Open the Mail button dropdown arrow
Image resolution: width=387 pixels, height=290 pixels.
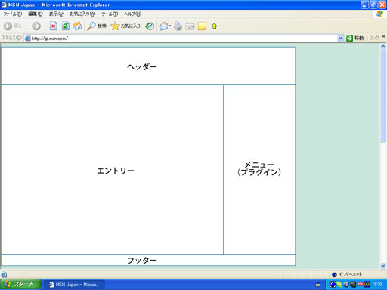(170, 26)
